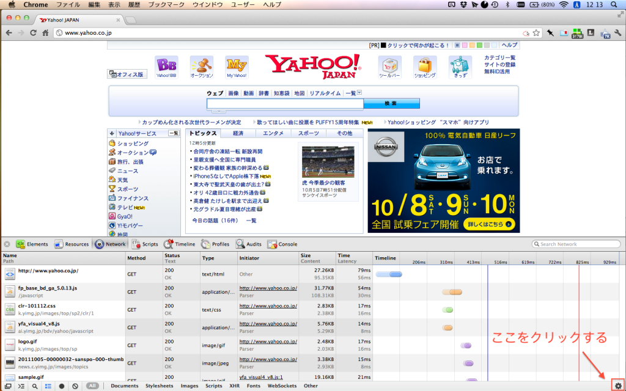Click the thumbs-up 7K extension icon
Screen dimensions: 626x391
pos(605,34)
